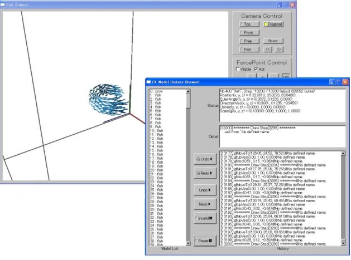Select '0 : core' in Model List
Viewport: 351px width, 260px height.
[156, 91]
